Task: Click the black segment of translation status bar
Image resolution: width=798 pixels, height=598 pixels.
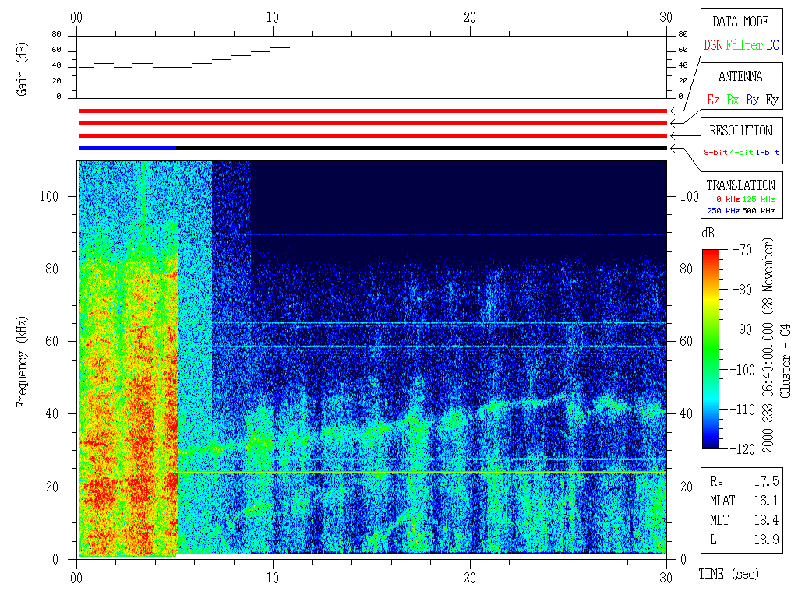Action: [x=421, y=148]
